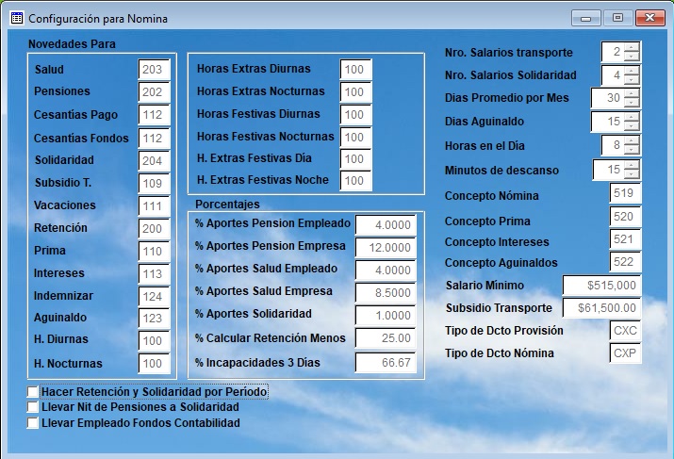
Task: Select Tipo de Dcto Nómina field
Action: (625, 352)
